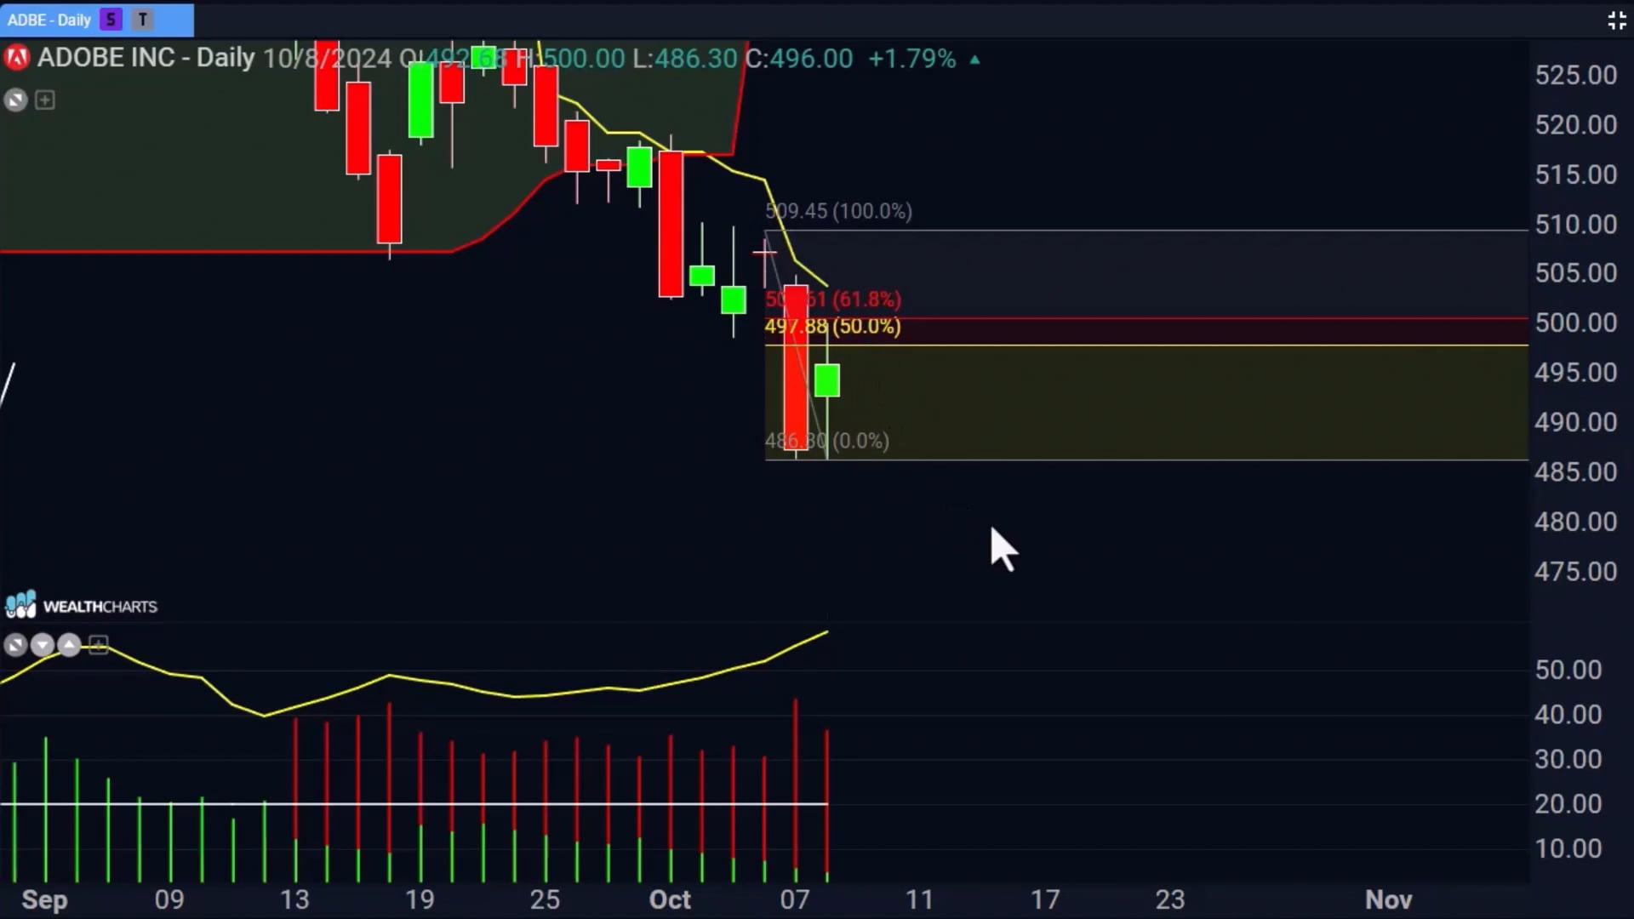Click the Adobe logo beside the chart title
Screen dimensions: 1634x919
[16, 58]
